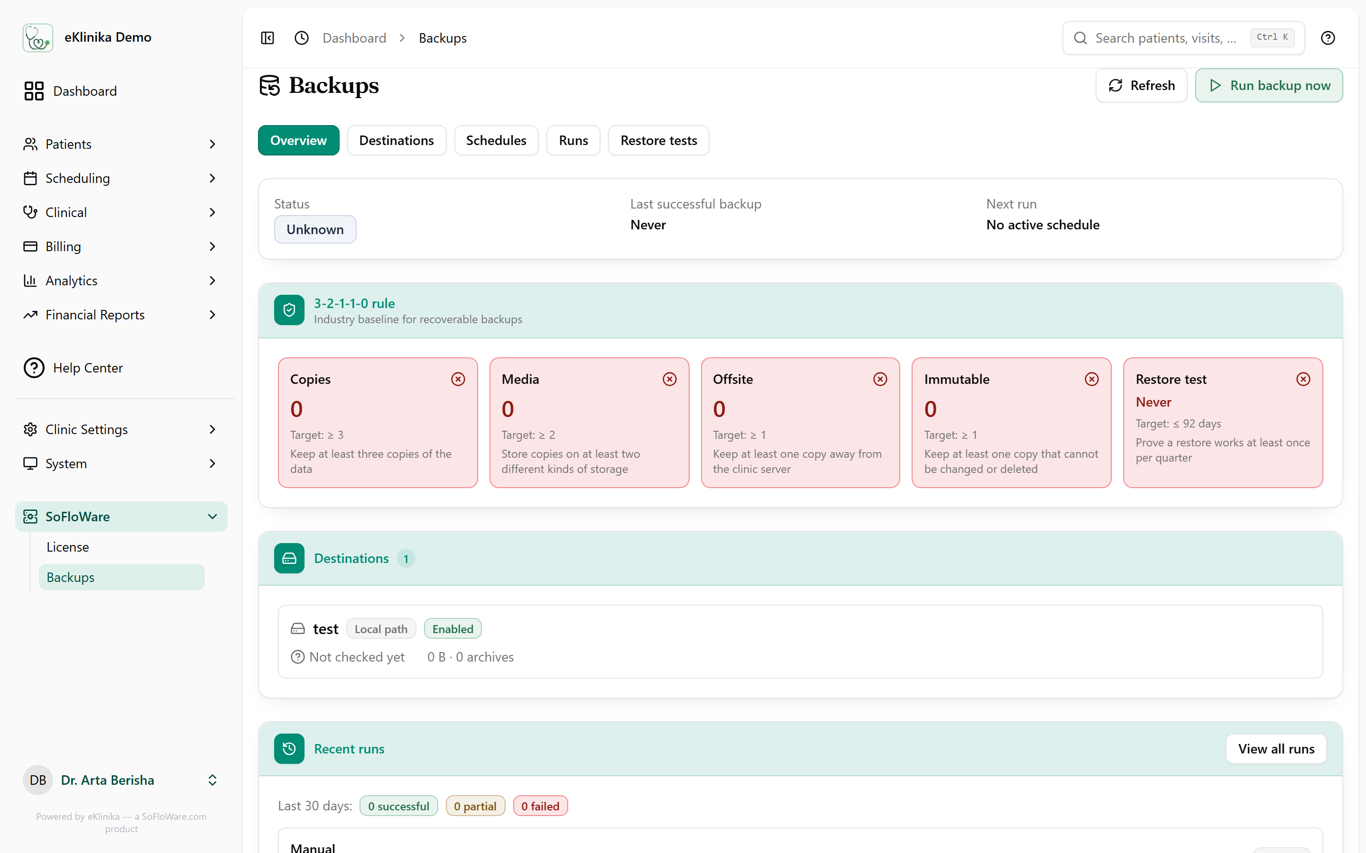This screenshot has height=853, width=1366.
Task: Focus the Search patients, visits field
Action: pyautogui.click(x=1184, y=38)
